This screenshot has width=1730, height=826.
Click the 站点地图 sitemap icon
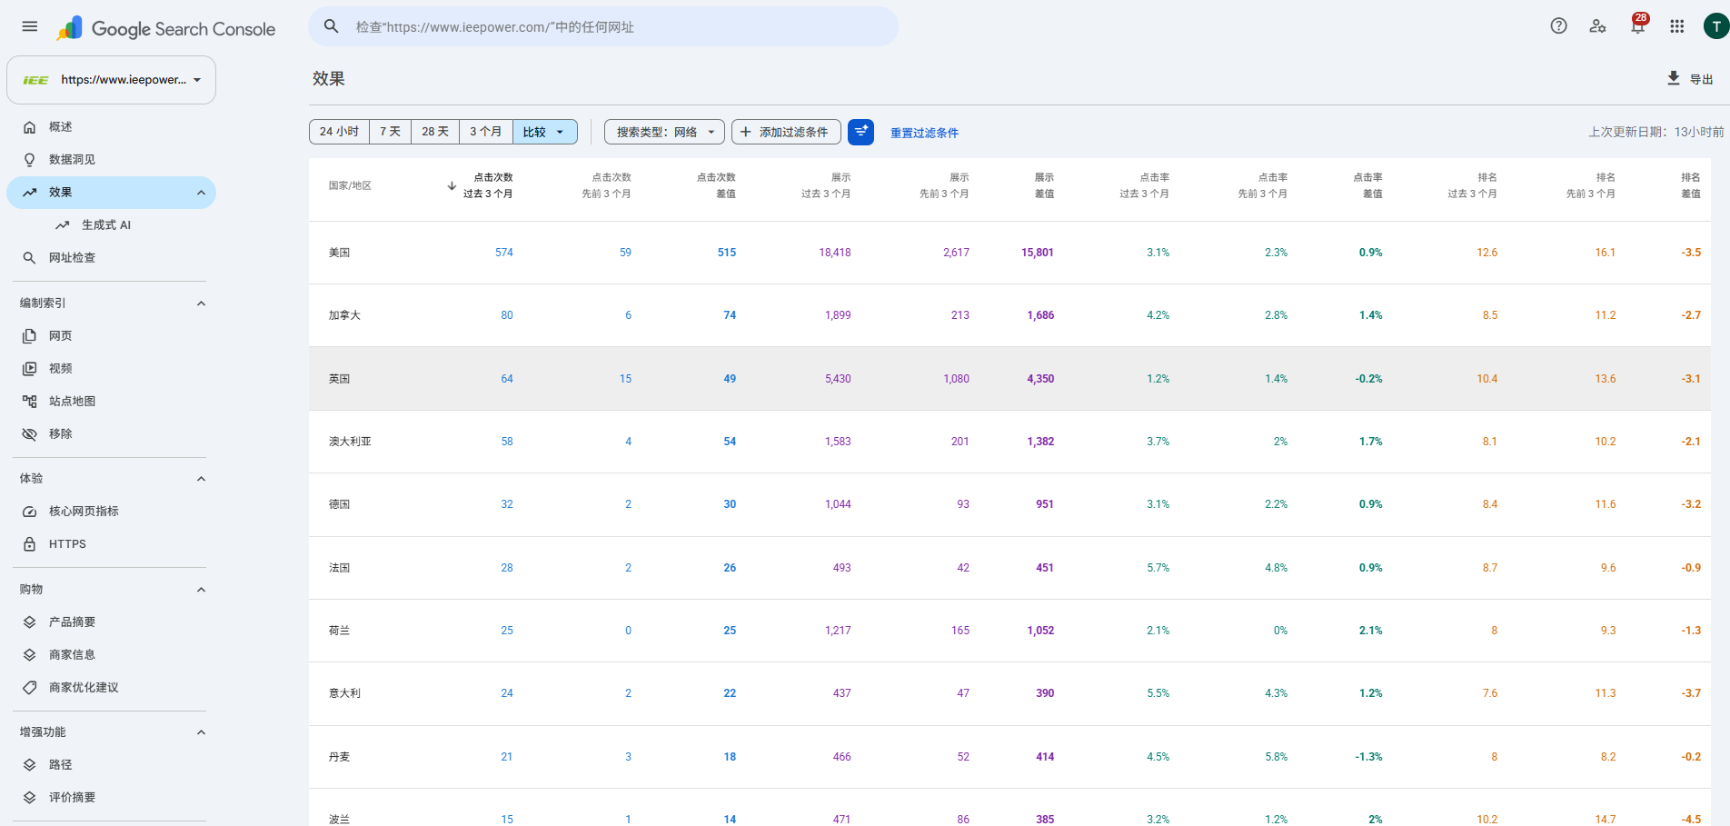pos(30,402)
